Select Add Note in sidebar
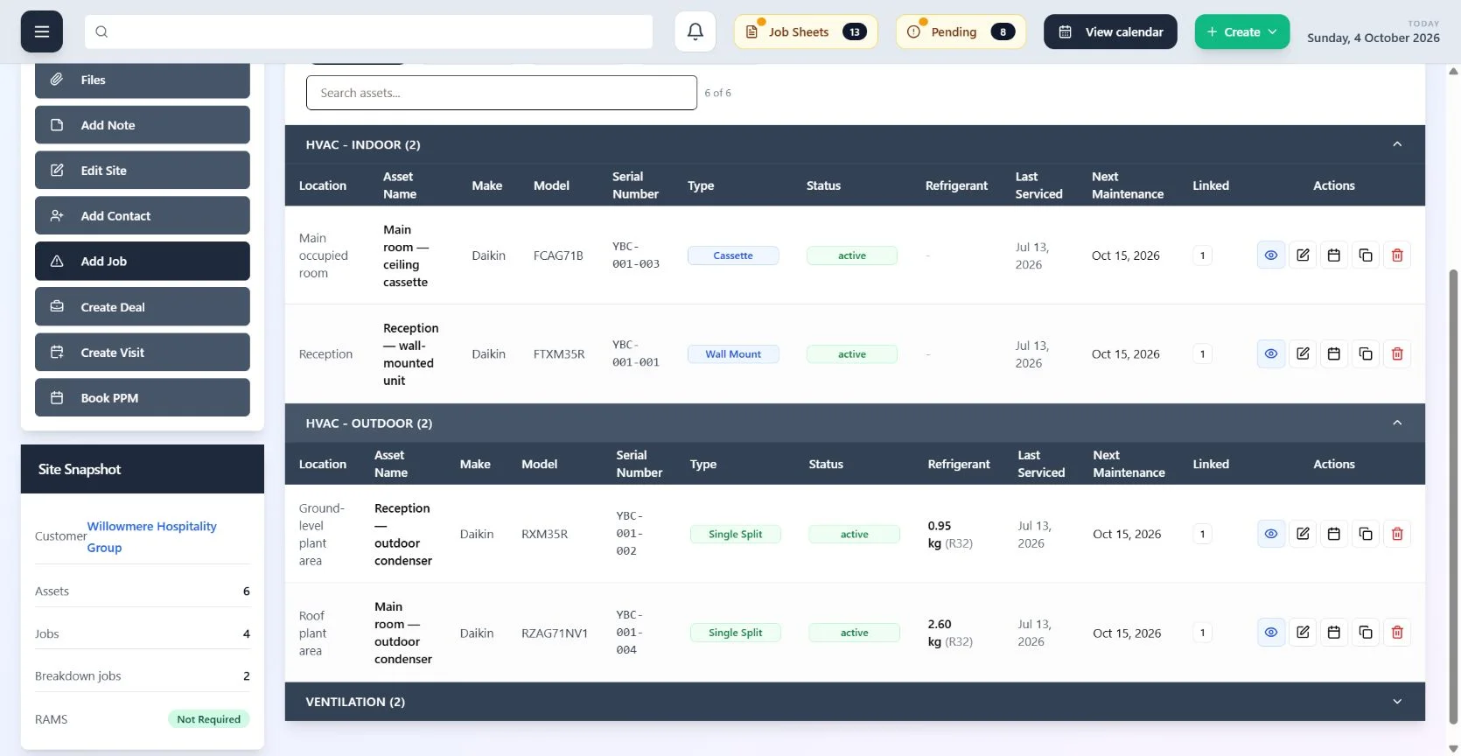Screen dimensions: 1461x756 click(143, 125)
